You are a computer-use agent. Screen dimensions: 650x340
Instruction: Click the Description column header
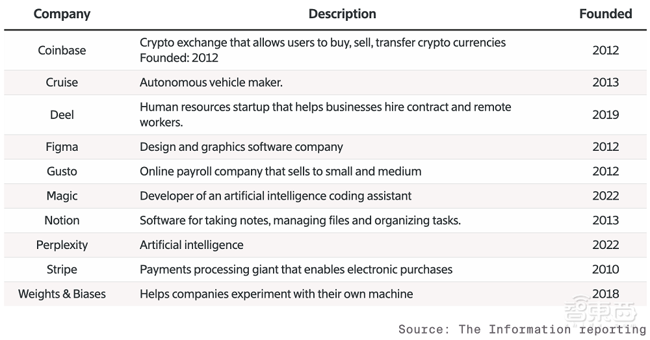pos(342,14)
